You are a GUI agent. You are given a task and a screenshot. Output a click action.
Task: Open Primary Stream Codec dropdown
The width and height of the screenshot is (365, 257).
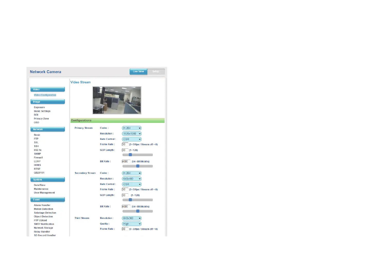coord(132,128)
